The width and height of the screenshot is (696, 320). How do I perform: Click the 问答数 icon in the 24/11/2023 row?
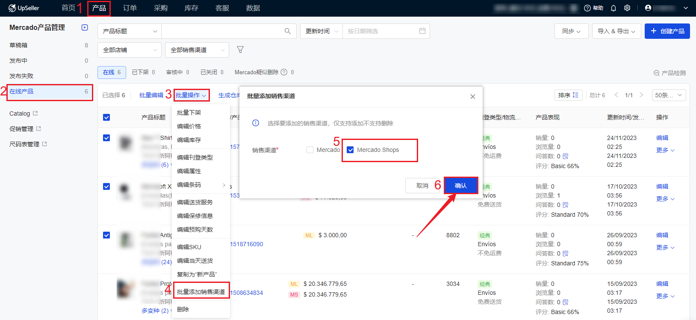click(566, 156)
